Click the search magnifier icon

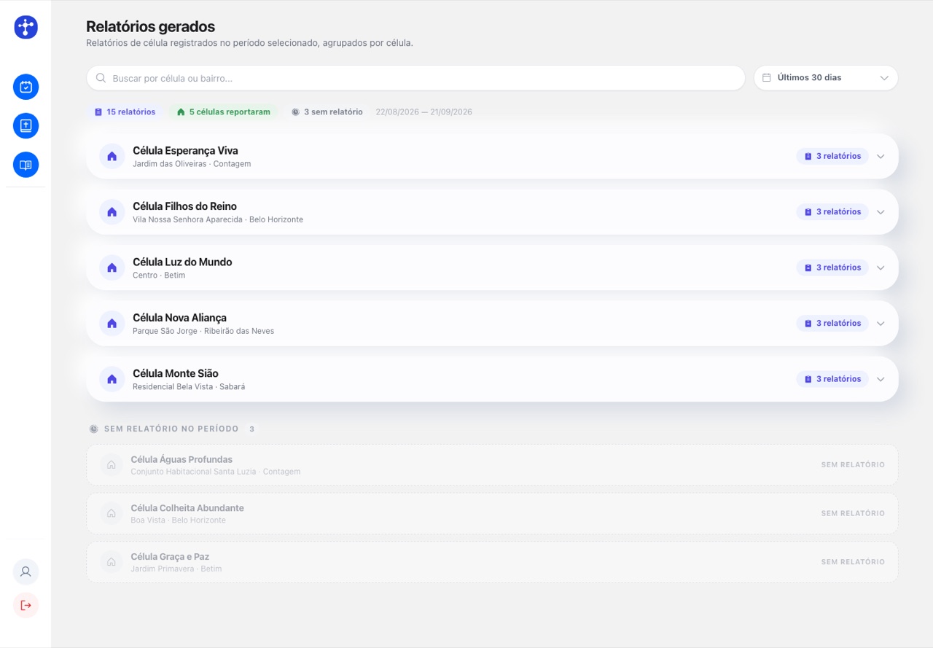(x=101, y=78)
